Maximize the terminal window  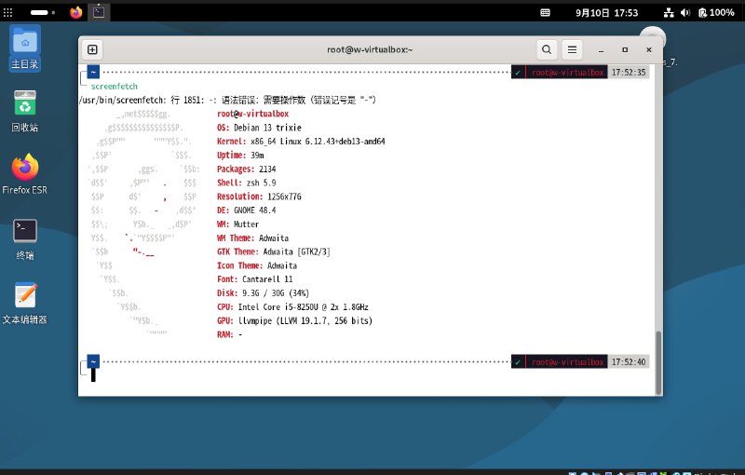[625, 50]
